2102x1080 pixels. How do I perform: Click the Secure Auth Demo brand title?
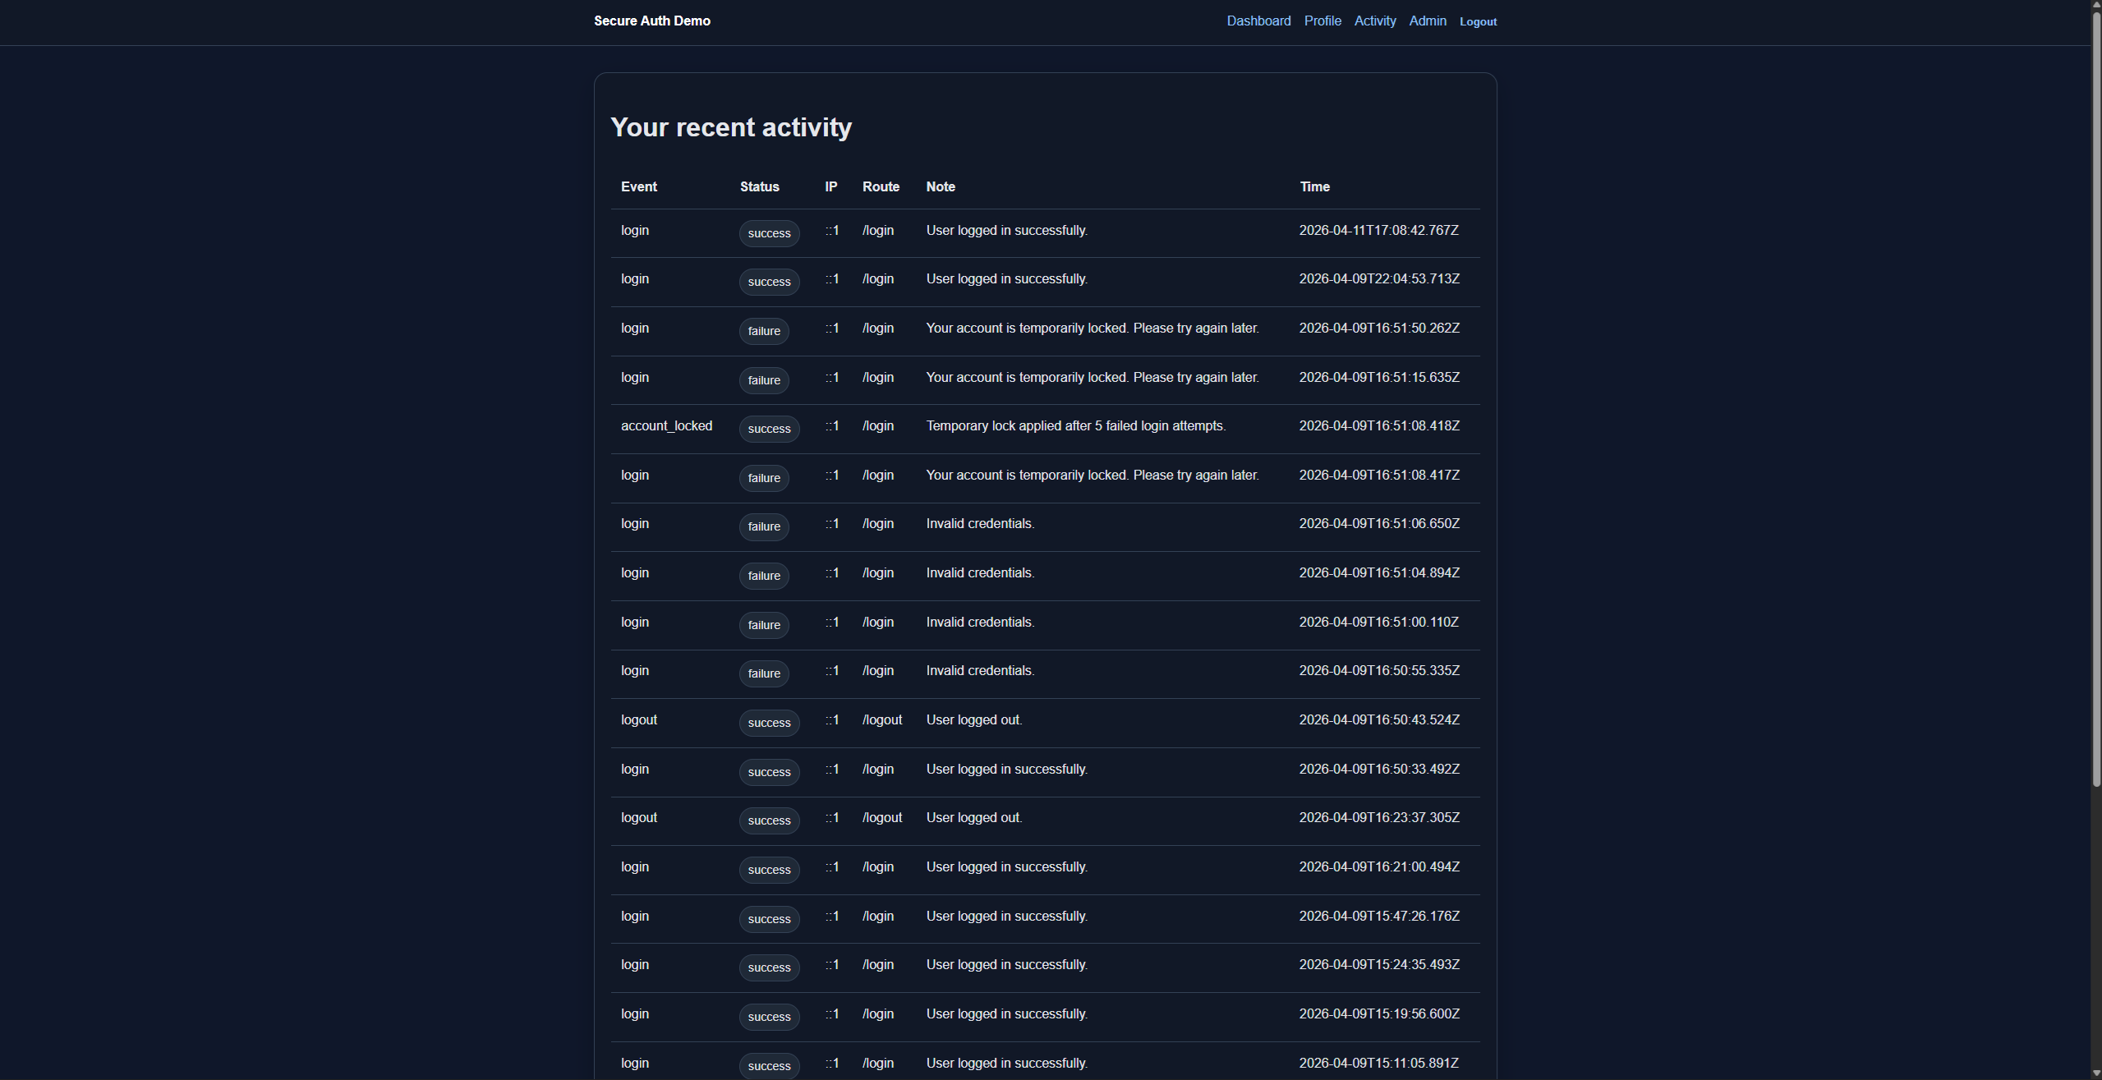[x=651, y=21]
